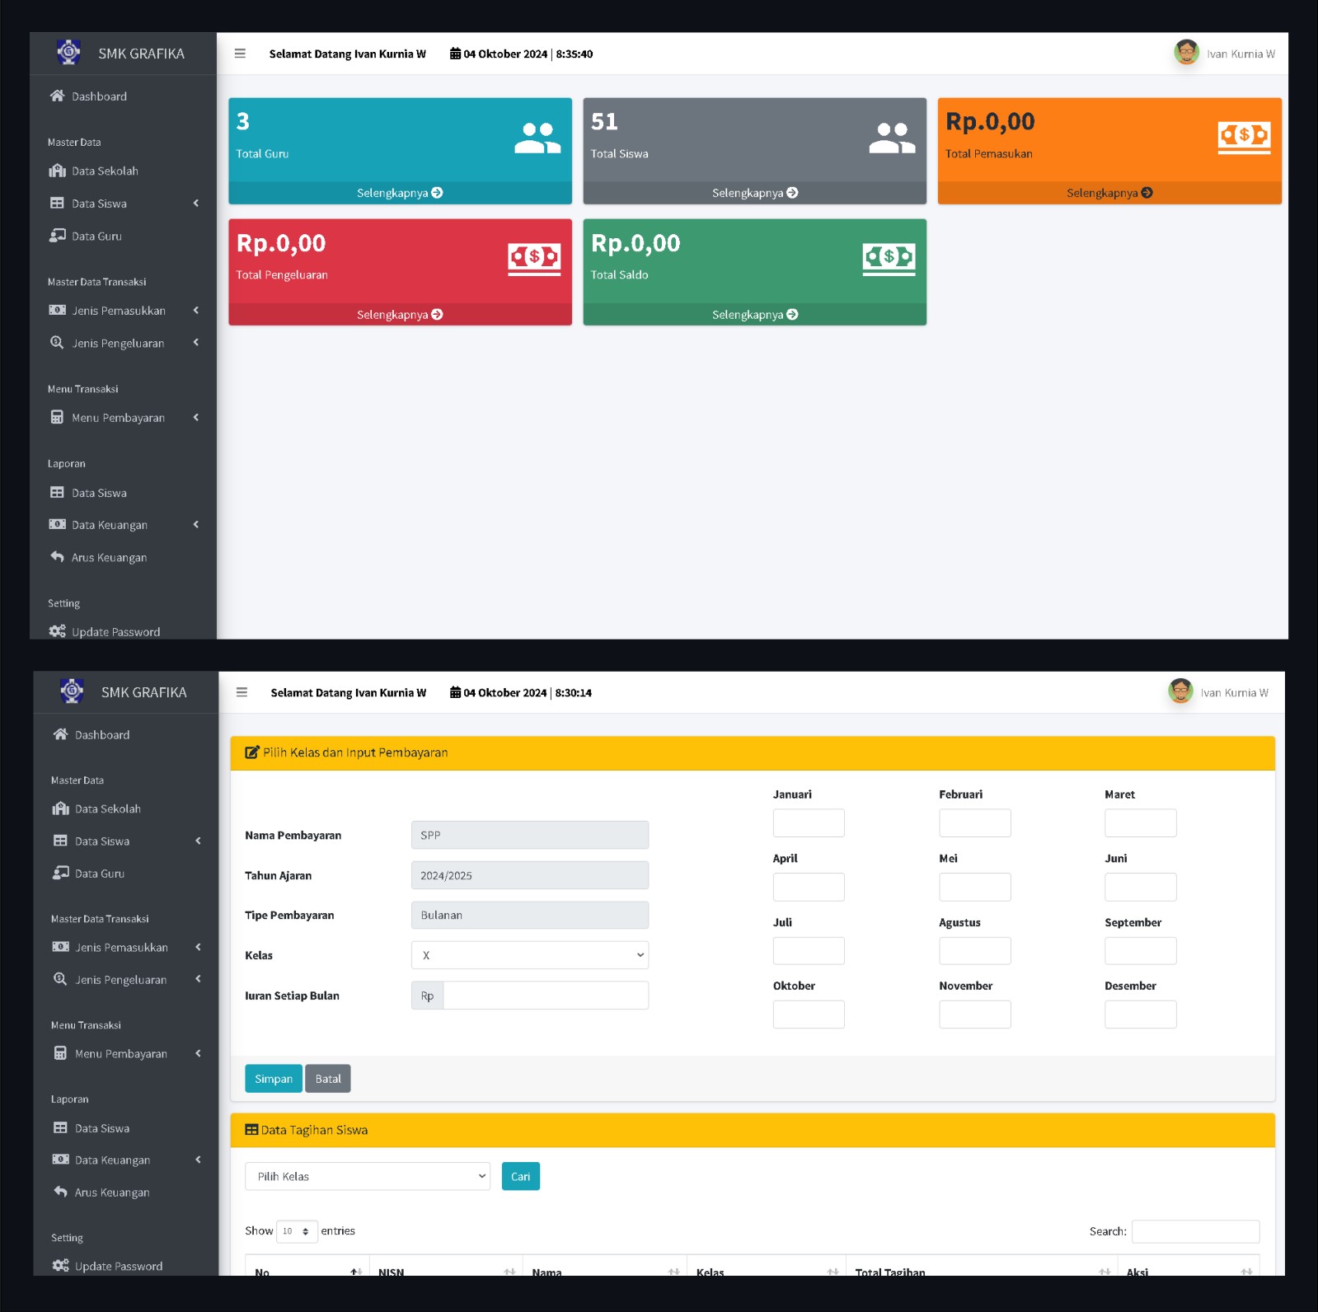Click the Nama Pembayaran field showing SPP

pos(530,835)
